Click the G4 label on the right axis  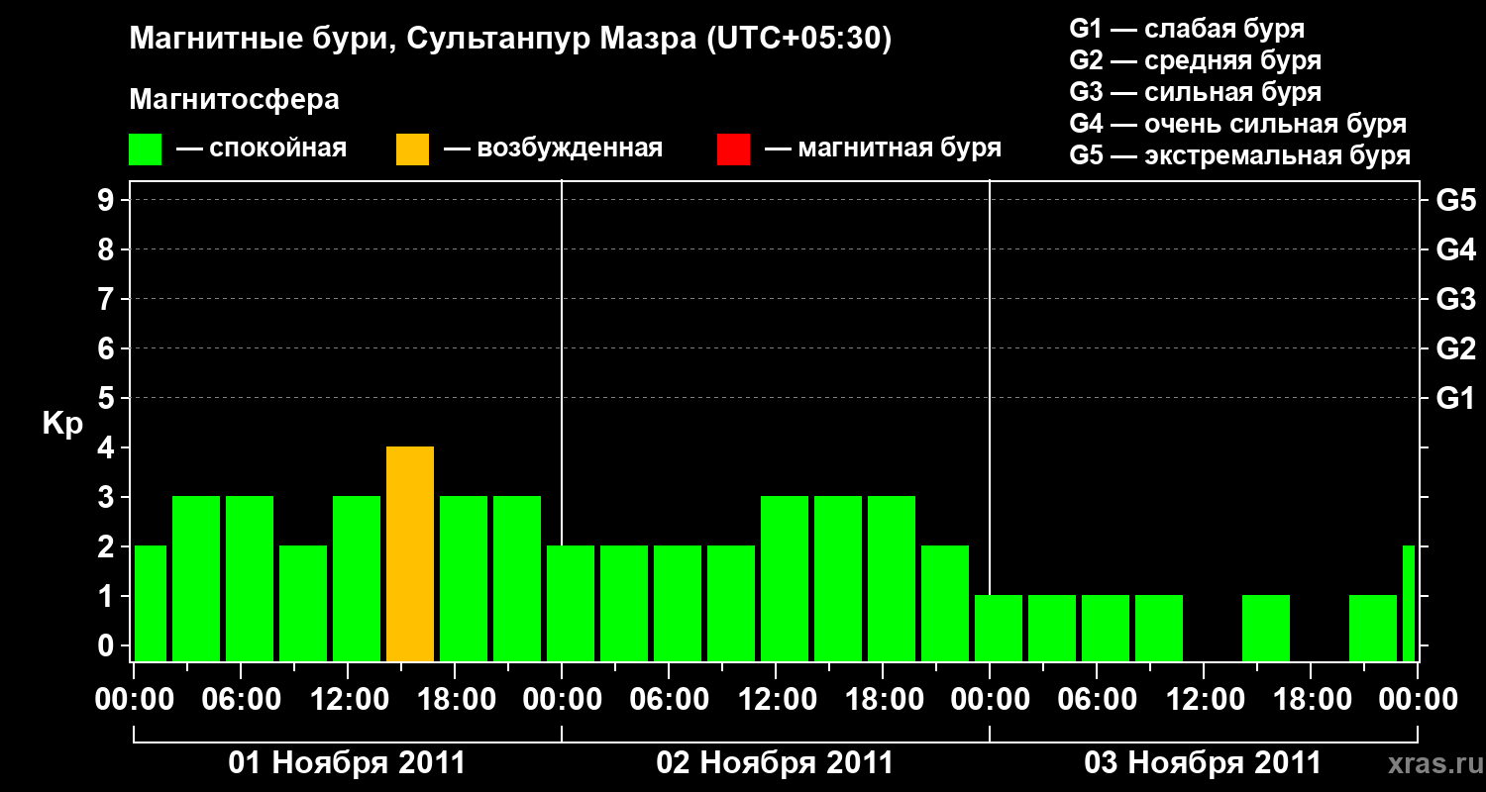pyautogui.click(x=1455, y=250)
